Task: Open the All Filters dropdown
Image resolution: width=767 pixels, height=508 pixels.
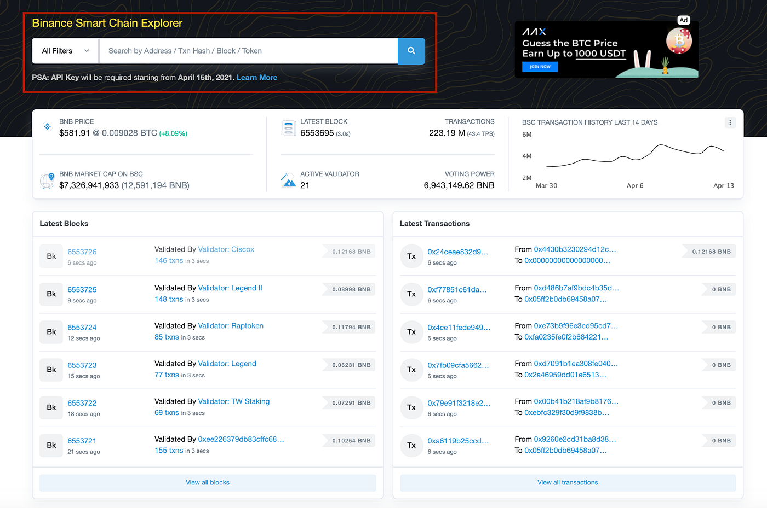Action: pos(65,51)
